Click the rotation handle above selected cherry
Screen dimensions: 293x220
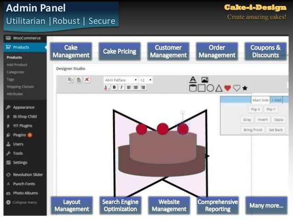pos(183,113)
